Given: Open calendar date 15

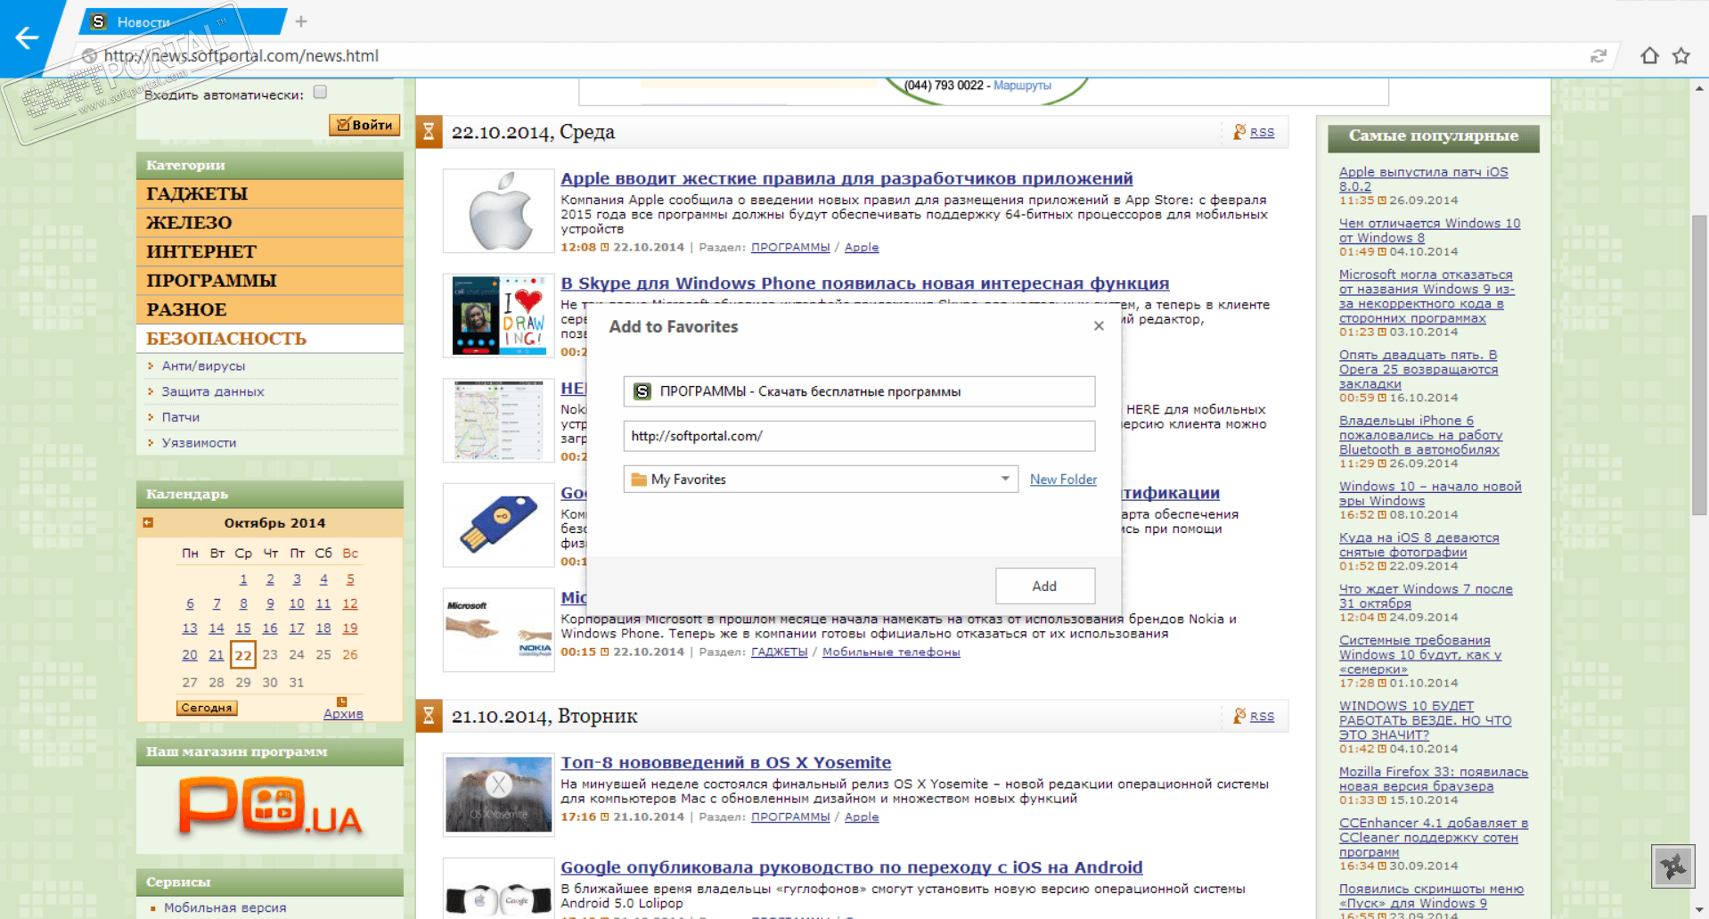Looking at the screenshot, I should click(x=243, y=628).
